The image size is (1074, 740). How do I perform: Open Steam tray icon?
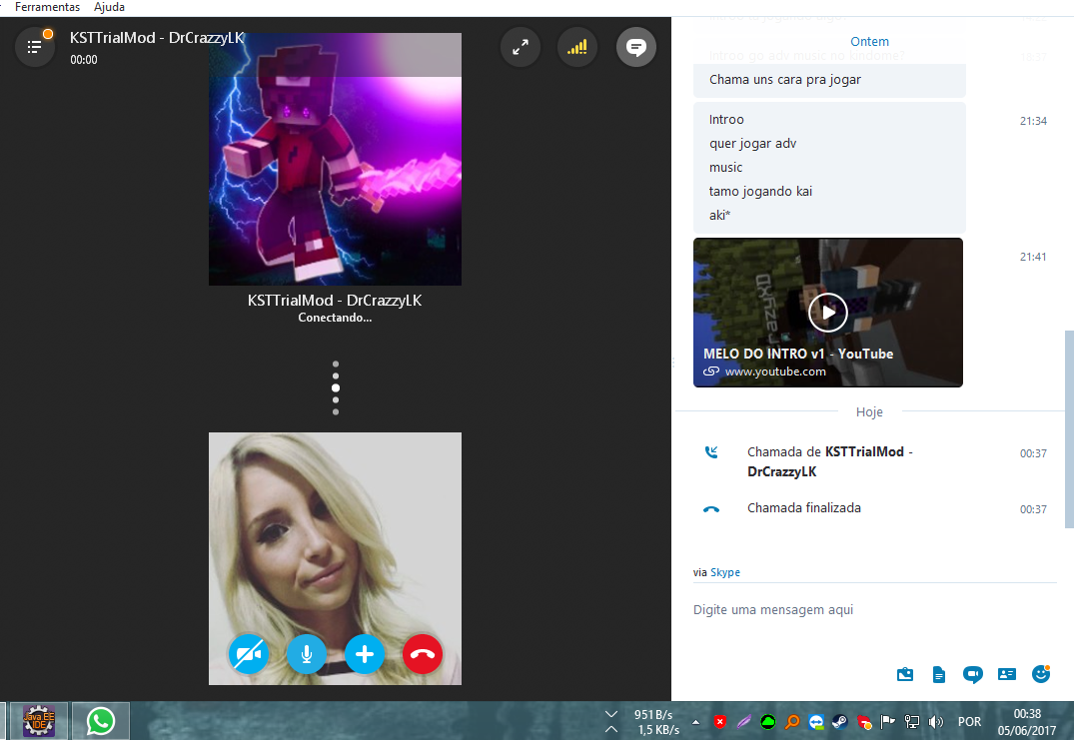840,721
